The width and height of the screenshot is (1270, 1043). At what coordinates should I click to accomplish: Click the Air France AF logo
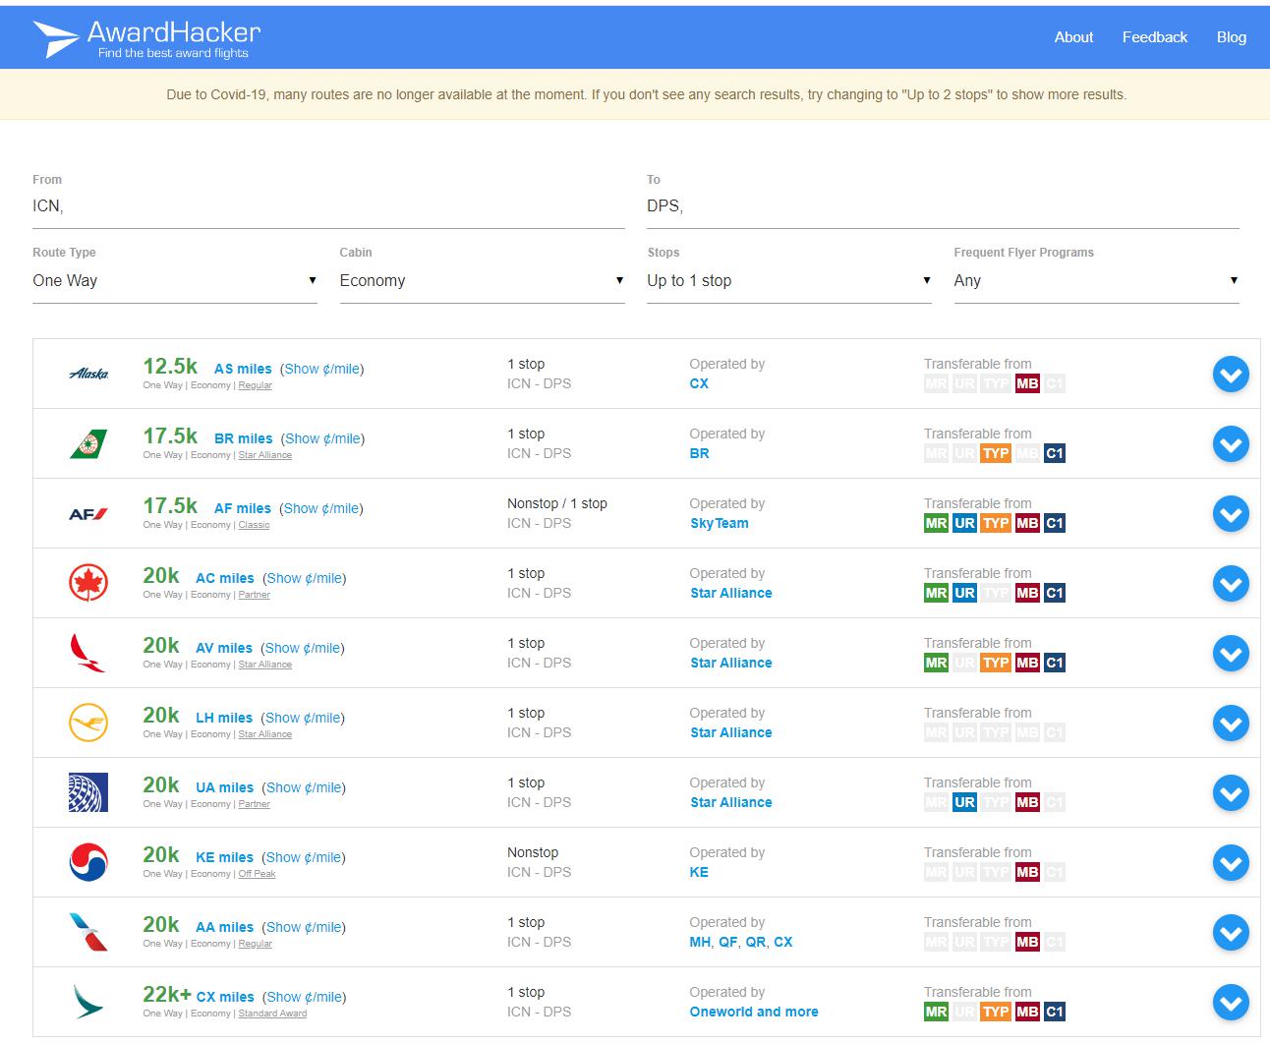[x=88, y=513]
